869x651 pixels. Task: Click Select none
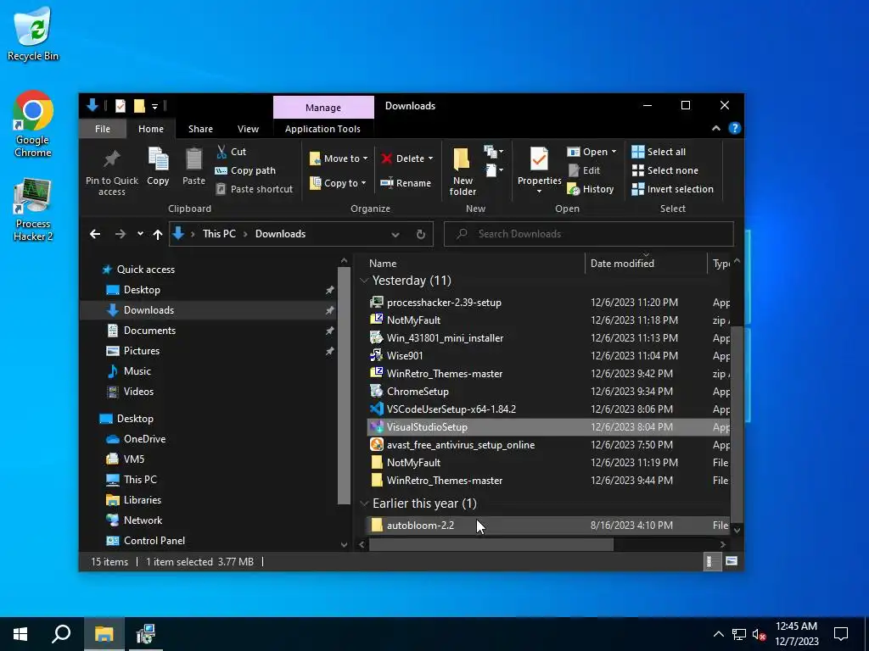(x=665, y=170)
